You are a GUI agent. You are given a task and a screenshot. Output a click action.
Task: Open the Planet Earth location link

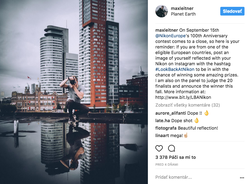point(183,14)
